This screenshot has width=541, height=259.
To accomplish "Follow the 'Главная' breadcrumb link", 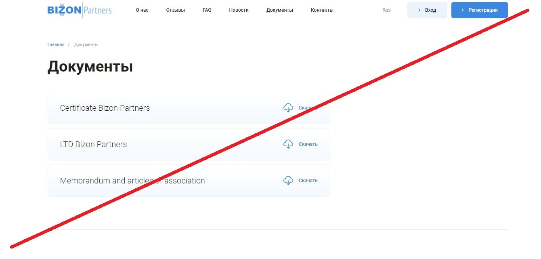I will pyautogui.click(x=56, y=44).
